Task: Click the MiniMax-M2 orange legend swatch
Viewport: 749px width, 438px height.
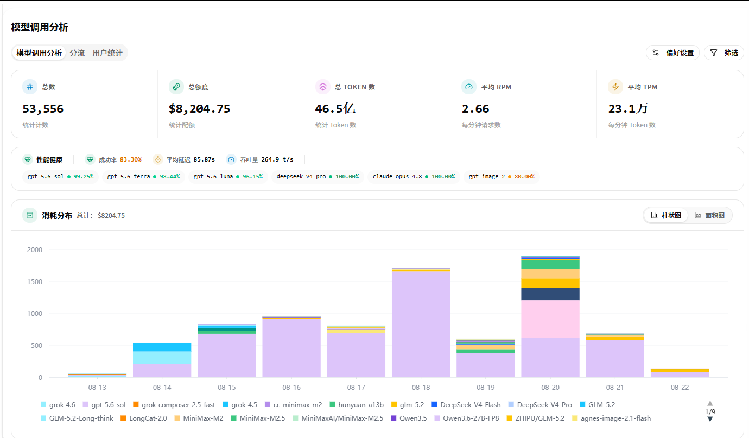Action: click(177, 418)
